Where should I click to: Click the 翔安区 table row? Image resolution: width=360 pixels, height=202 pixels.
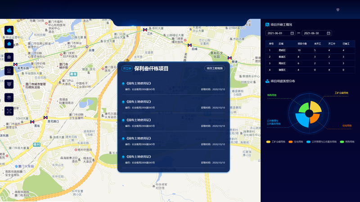tap(310, 63)
